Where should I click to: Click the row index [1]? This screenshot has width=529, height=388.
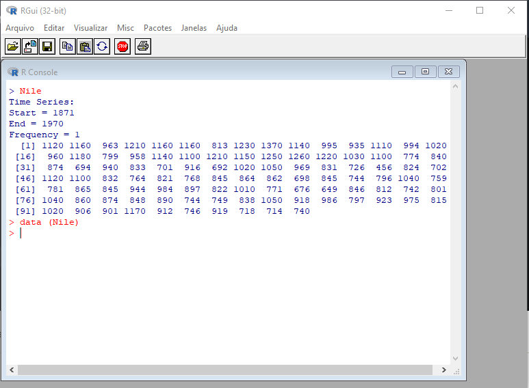pyautogui.click(x=28, y=145)
